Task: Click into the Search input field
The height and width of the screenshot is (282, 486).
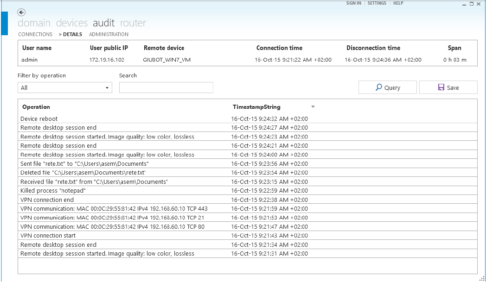Action: coord(166,88)
